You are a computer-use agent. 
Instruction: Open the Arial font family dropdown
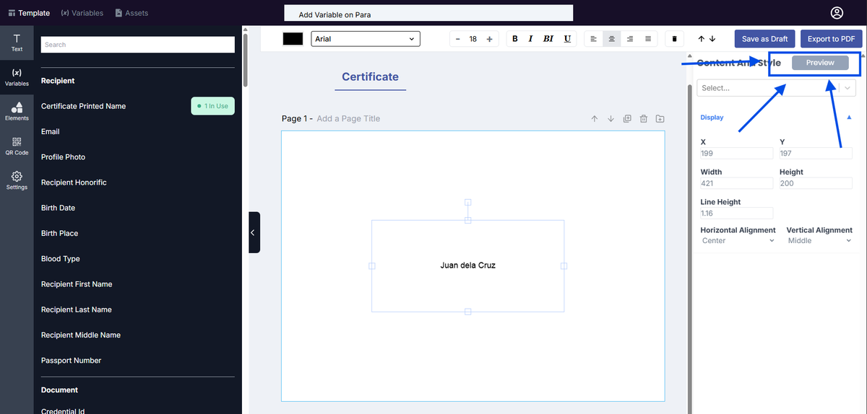(366, 39)
